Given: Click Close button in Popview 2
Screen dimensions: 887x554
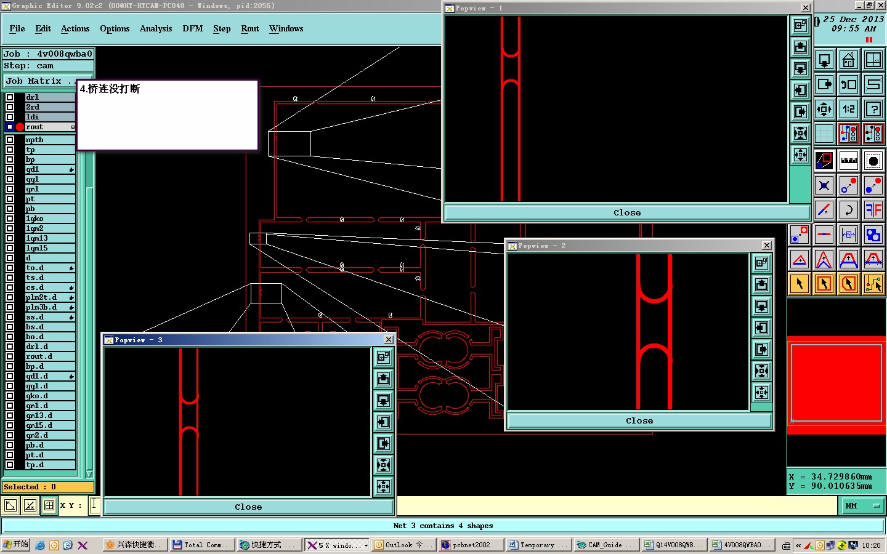Looking at the screenshot, I should click(639, 420).
